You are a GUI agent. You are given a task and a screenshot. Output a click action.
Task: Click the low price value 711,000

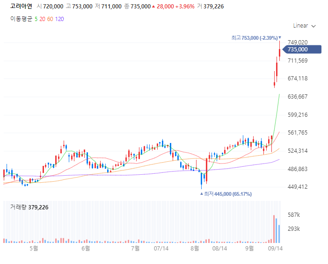coord(111,7)
